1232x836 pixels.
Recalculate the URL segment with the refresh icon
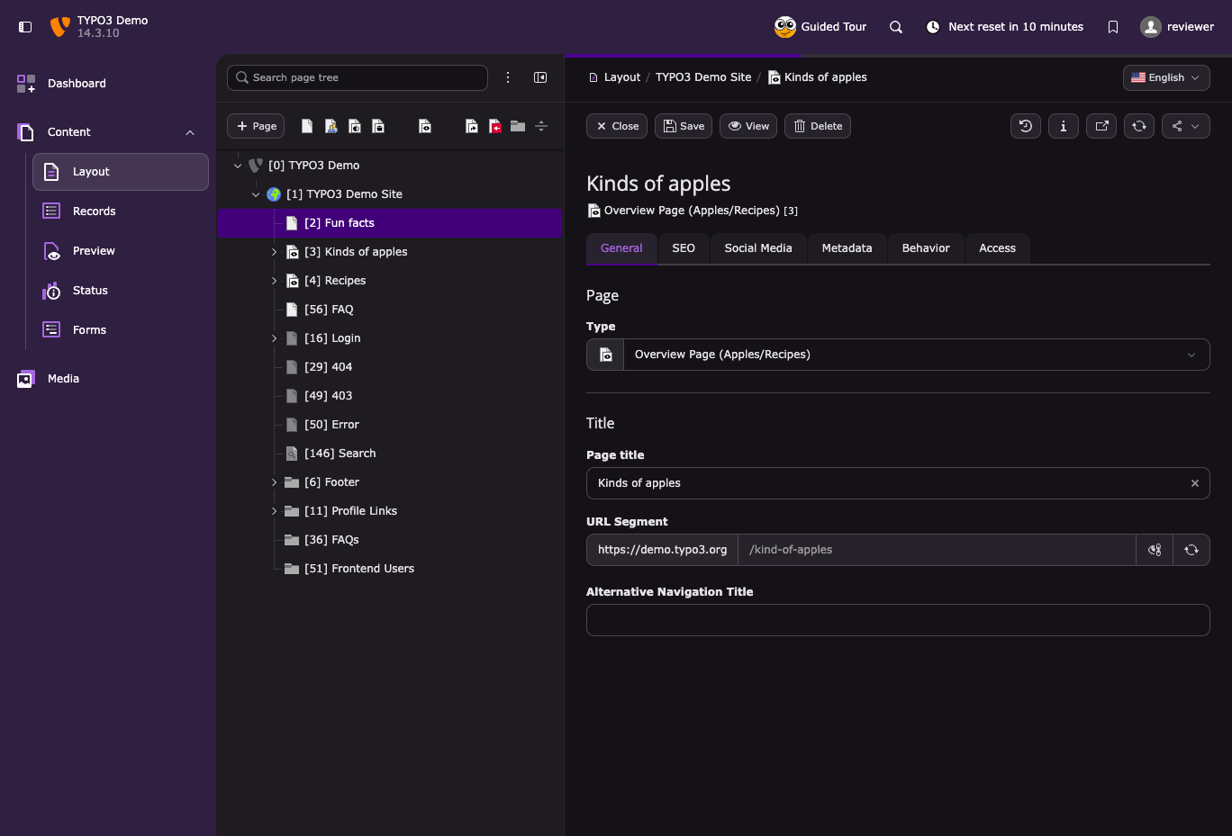point(1191,550)
